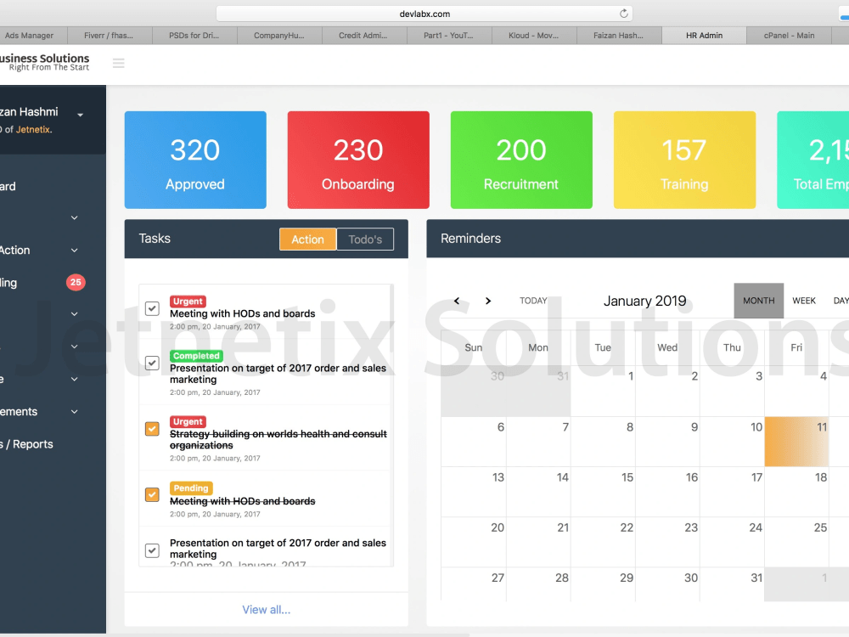Open the Kloud - Mov... browser tab
Viewport: 849px width, 637px height.
[533, 35]
